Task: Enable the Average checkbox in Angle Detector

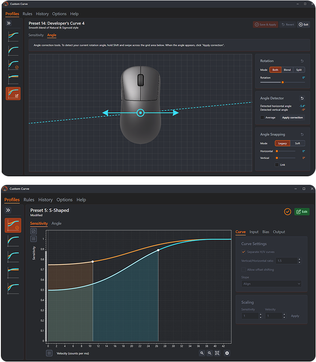Action: (263, 118)
